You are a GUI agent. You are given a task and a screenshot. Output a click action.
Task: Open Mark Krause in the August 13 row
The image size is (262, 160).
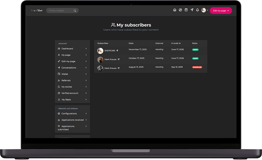110,68
